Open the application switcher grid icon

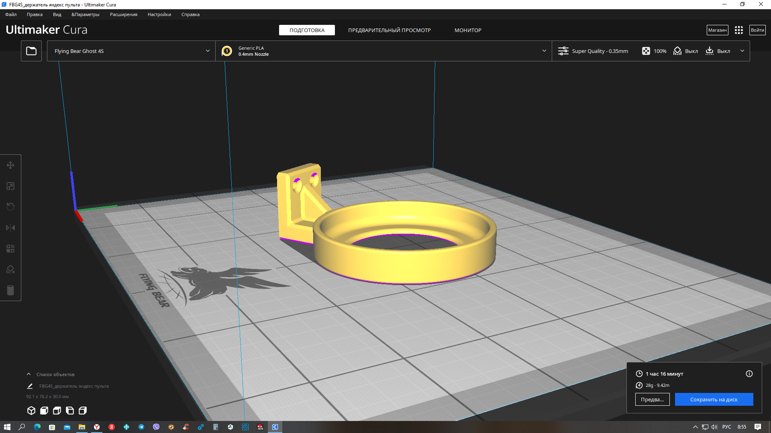tap(739, 30)
